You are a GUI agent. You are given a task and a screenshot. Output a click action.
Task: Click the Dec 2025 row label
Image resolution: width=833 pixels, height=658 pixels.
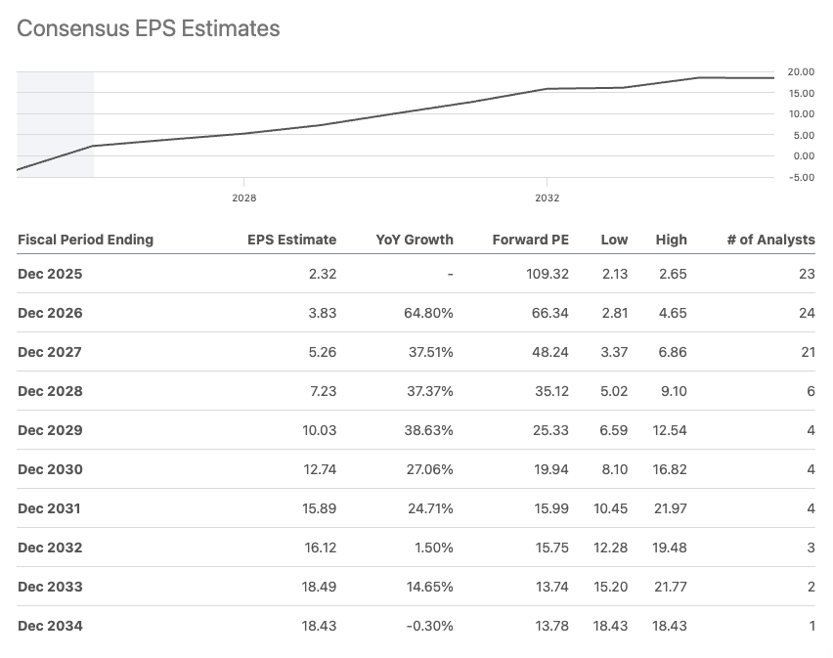pos(50,274)
